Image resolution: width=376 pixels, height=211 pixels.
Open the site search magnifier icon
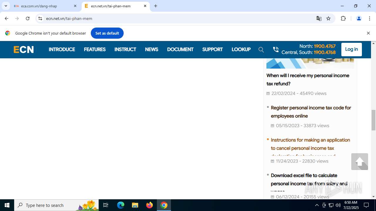point(261,50)
